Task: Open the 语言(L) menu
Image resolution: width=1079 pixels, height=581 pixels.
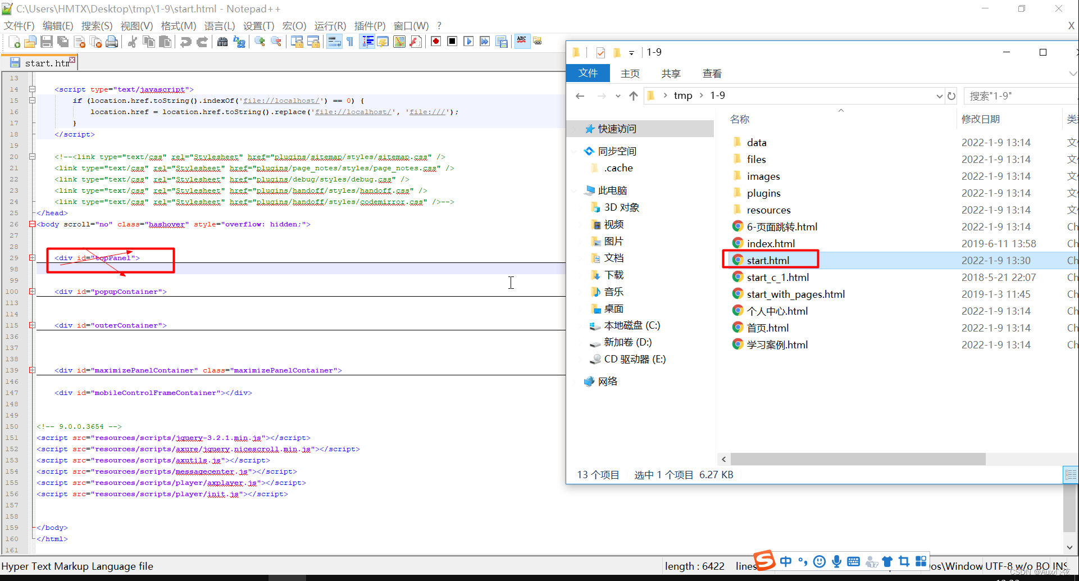Action: click(x=220, y=26)
